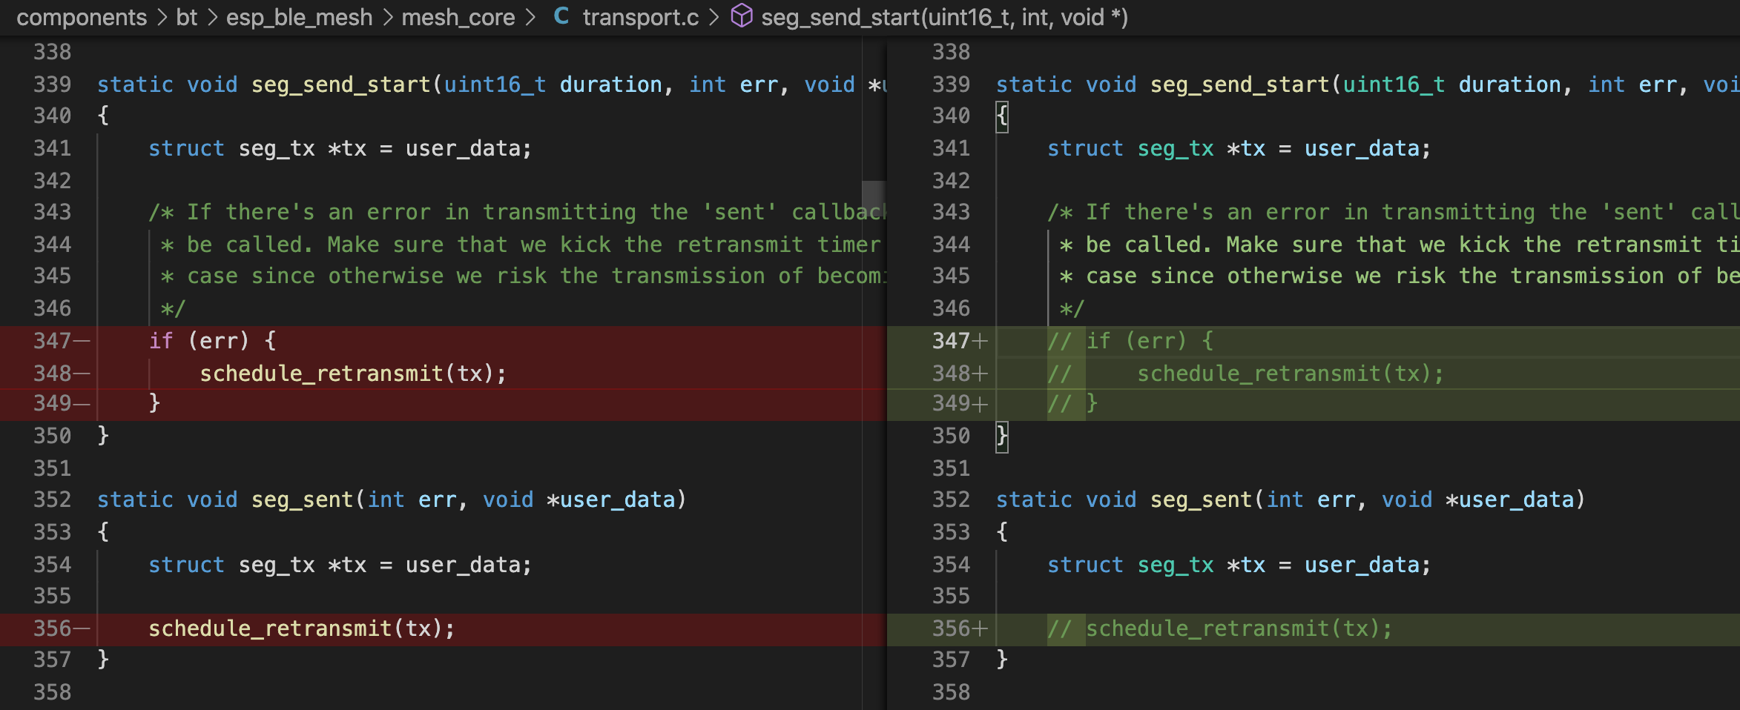1740x710 pixels.
Task: Click 'seg_send_start' function name in left pane
Action: click(341, 84)
